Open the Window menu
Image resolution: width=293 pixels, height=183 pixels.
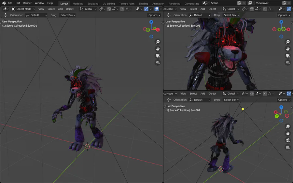point(39,3)
